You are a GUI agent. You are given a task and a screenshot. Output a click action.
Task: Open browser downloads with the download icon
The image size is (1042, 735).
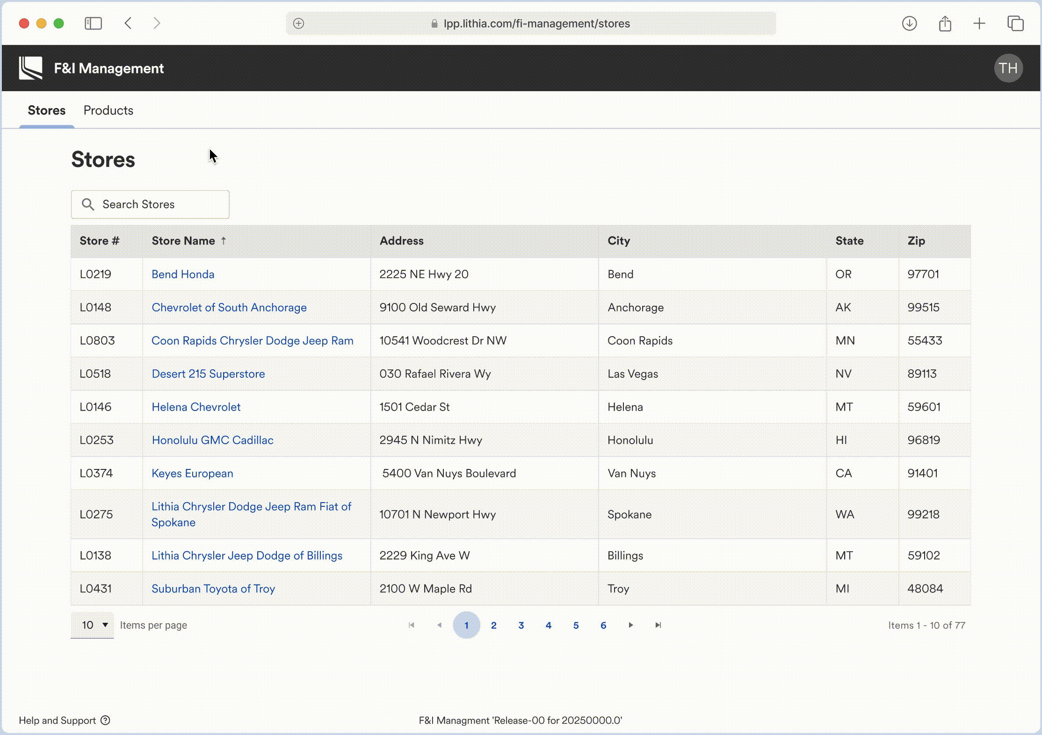click(x=909, y=23)
